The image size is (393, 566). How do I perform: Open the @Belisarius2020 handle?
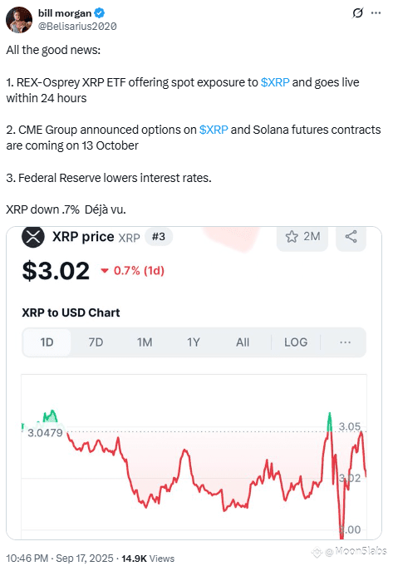[x=77, y=27]
